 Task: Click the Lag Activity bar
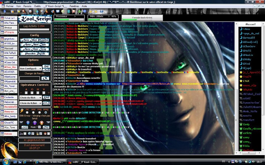click(34, 29)
